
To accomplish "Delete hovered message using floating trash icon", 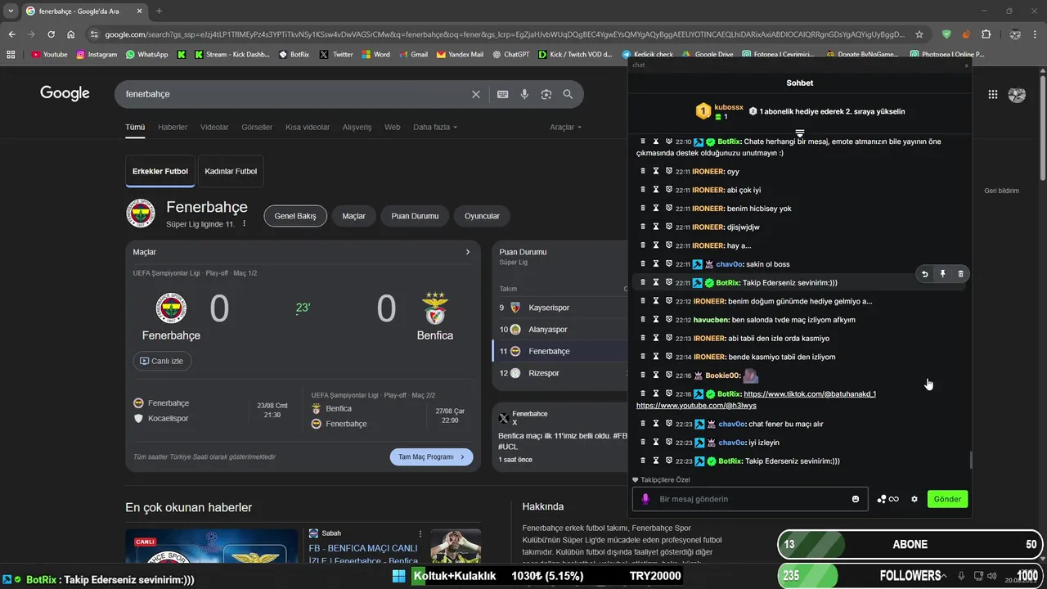I will click(960, 274).
